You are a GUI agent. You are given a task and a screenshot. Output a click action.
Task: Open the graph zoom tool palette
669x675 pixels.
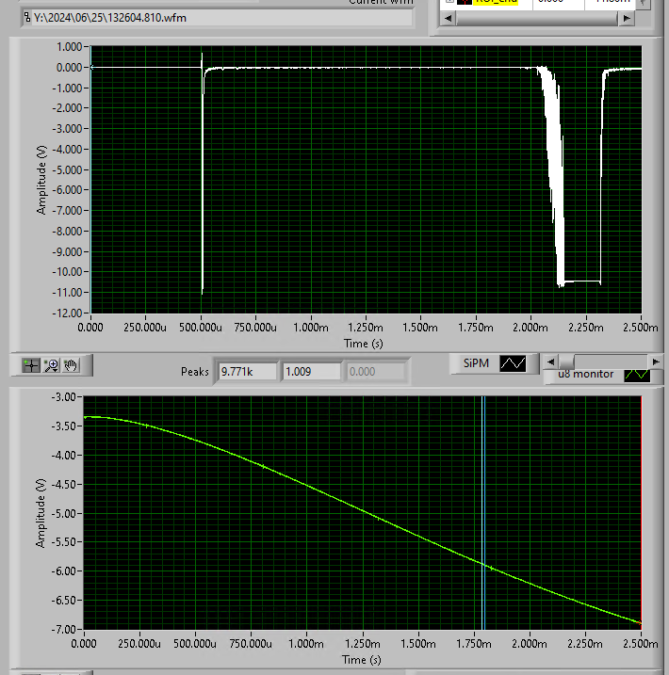52,365
